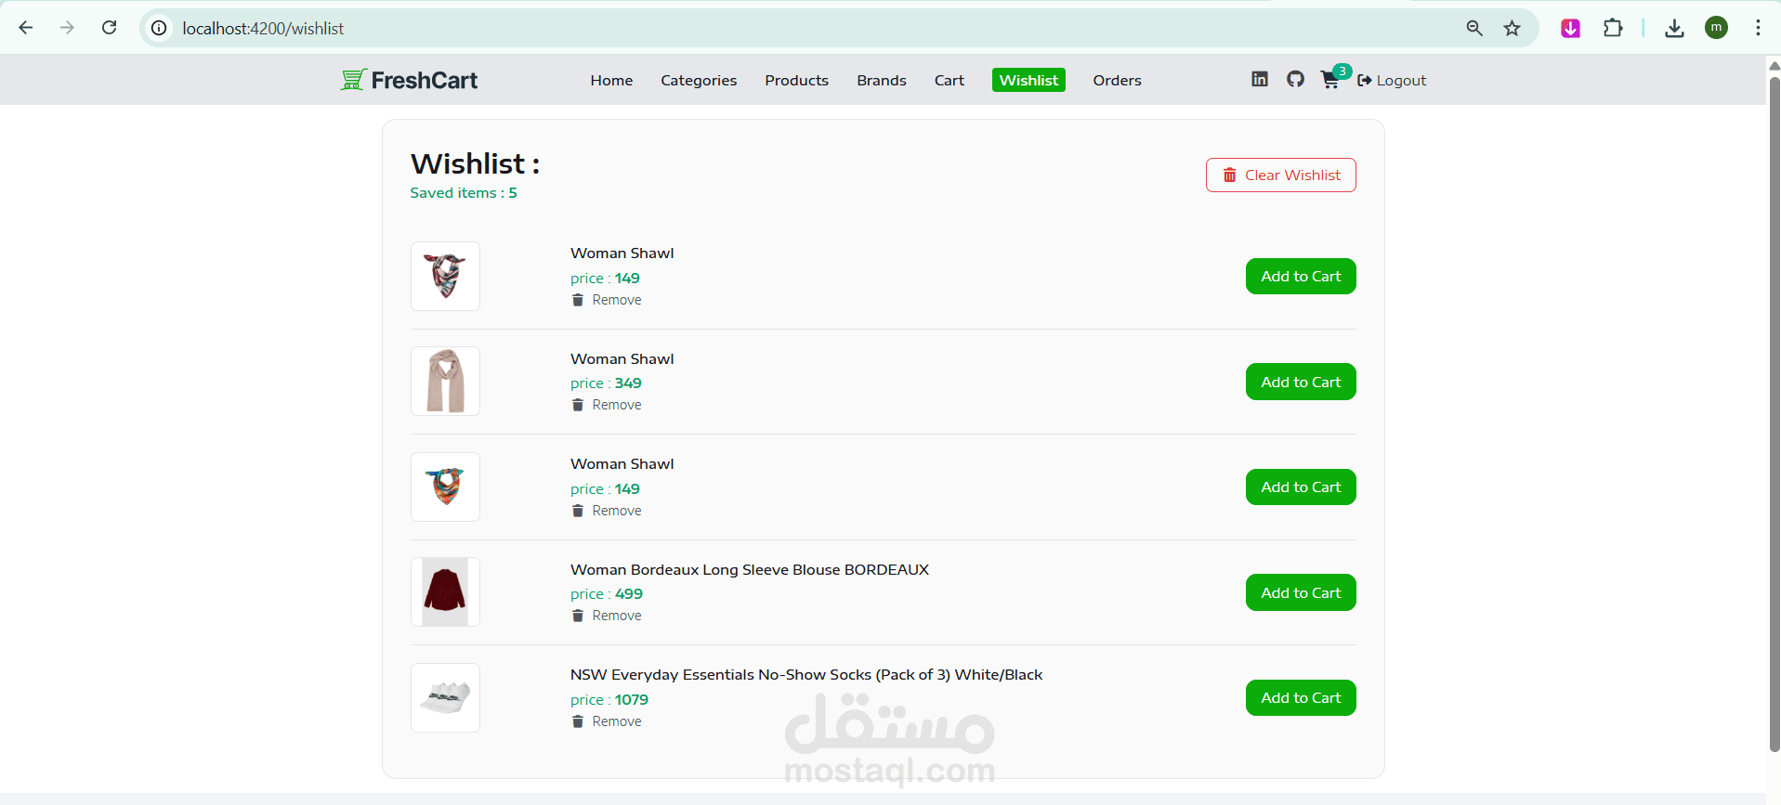
Task: Click the white socks thumbnail
Action: (446, 697)
